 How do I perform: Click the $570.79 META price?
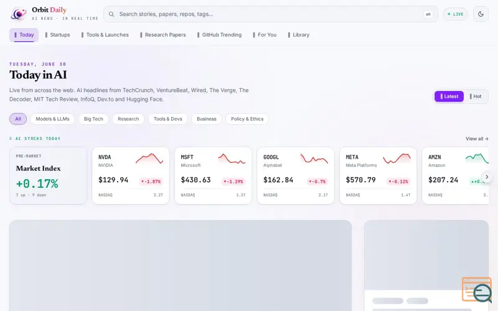(361, 180)
